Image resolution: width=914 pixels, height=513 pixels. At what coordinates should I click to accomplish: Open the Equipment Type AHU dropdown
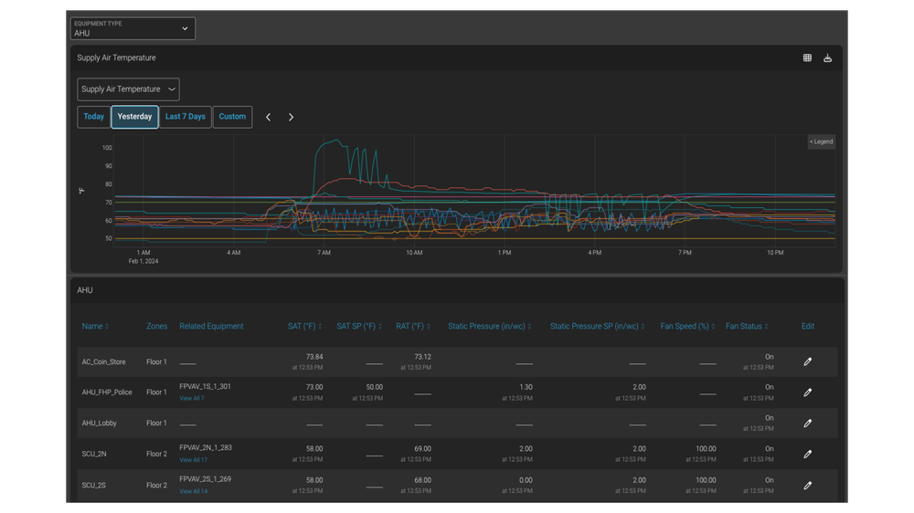[133, 28]
